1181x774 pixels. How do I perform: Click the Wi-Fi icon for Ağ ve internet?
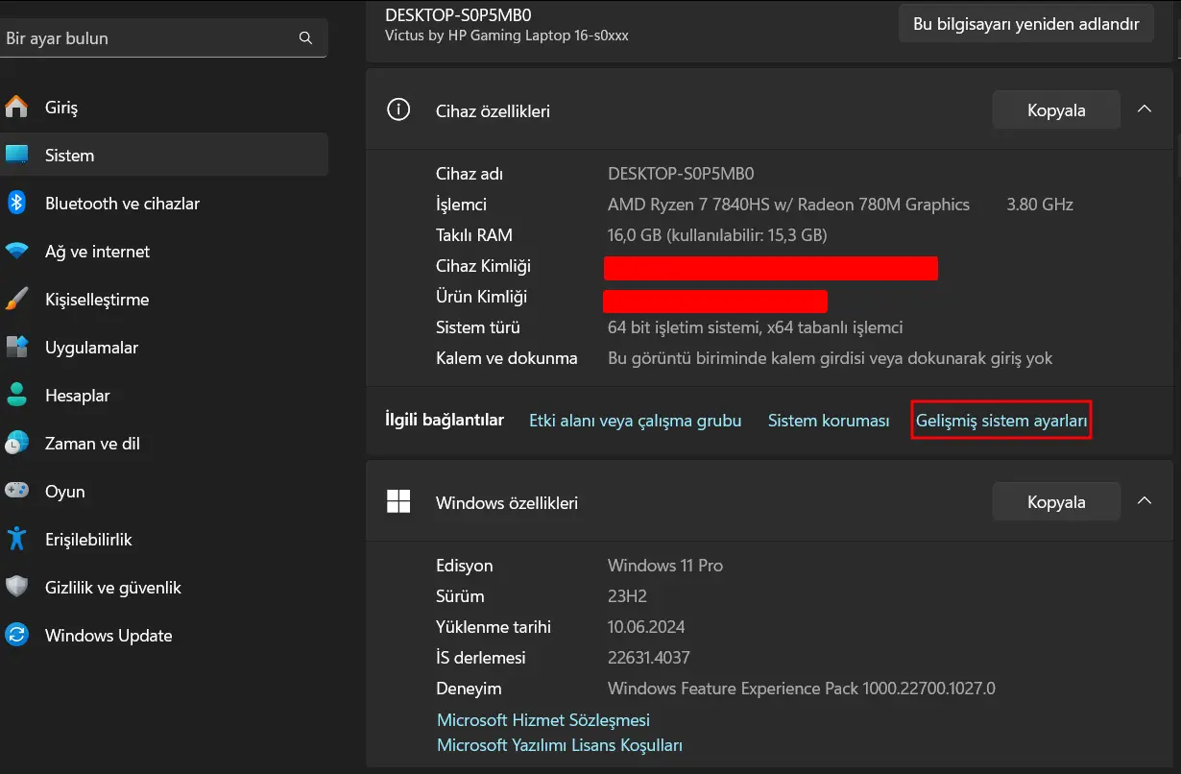(16, 251)
